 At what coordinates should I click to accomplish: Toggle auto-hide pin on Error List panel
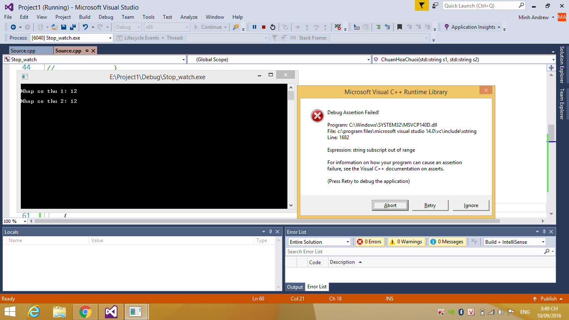[x=544, y=232]
